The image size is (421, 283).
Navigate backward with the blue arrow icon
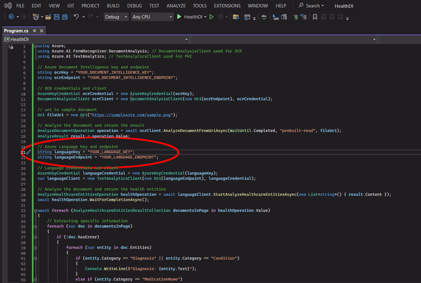(11, 17)
